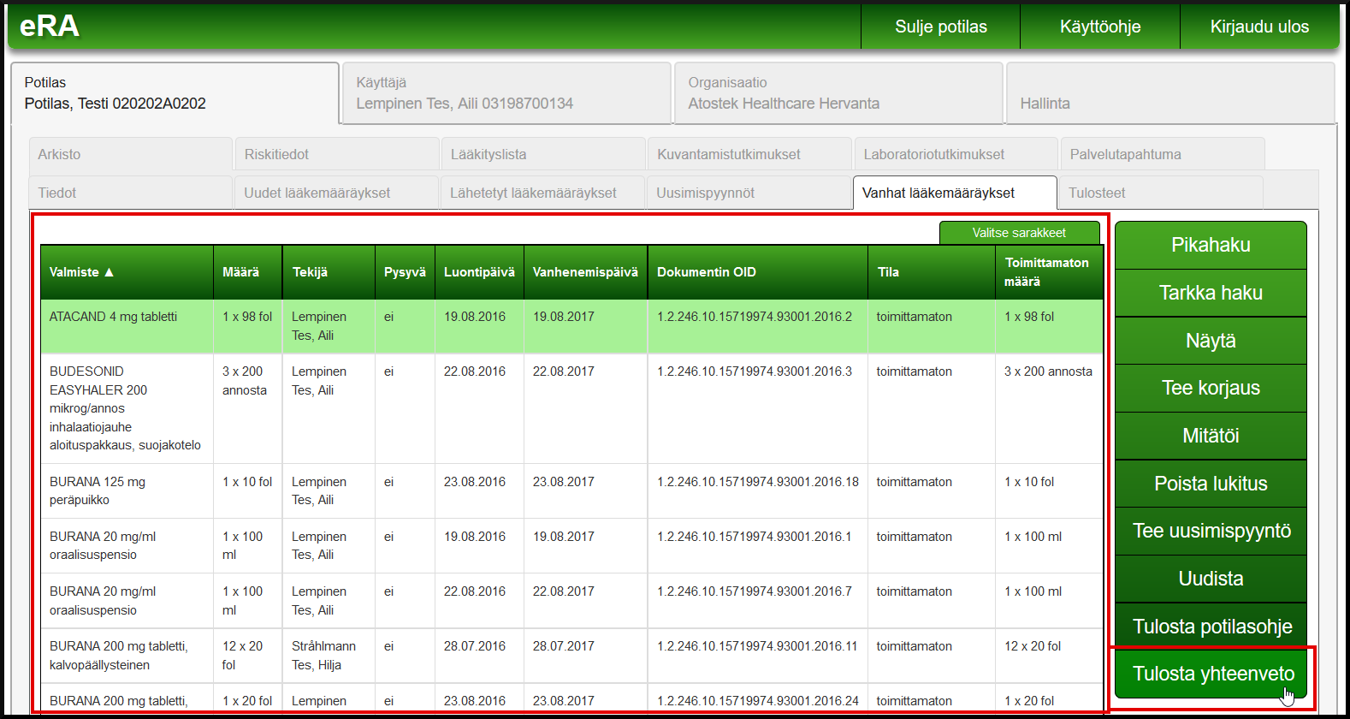The height and width of the screenshot is (719, 1350).
Task: Open the Organisaatio tab
Action: (x=838, y=93)
